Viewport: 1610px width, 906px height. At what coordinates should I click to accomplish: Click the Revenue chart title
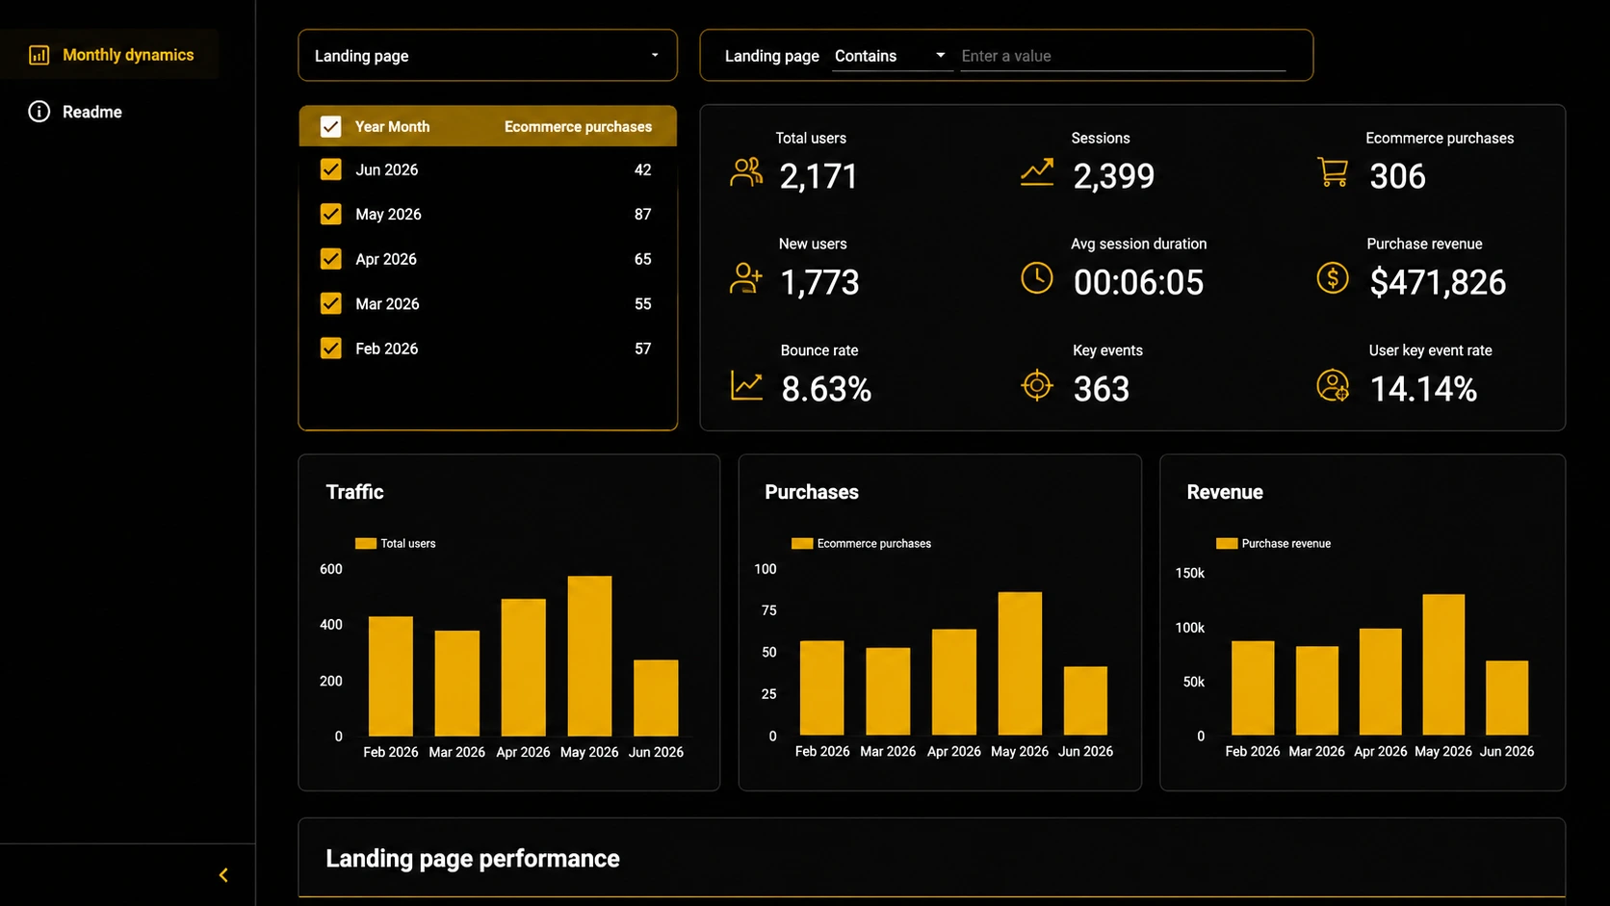click(1225, 492)
